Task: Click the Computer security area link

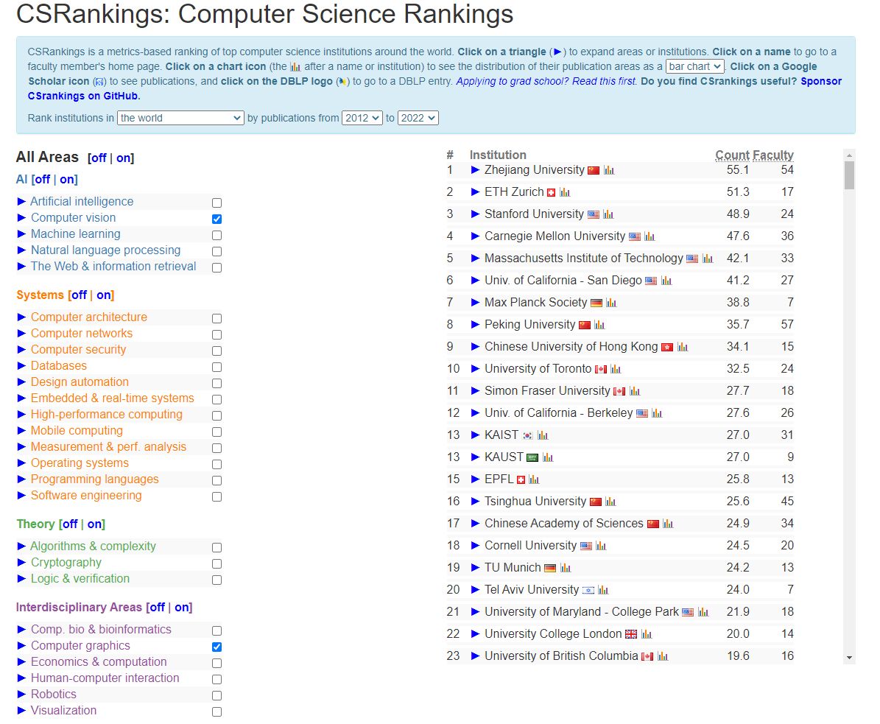Action: (x=79, y=350)
